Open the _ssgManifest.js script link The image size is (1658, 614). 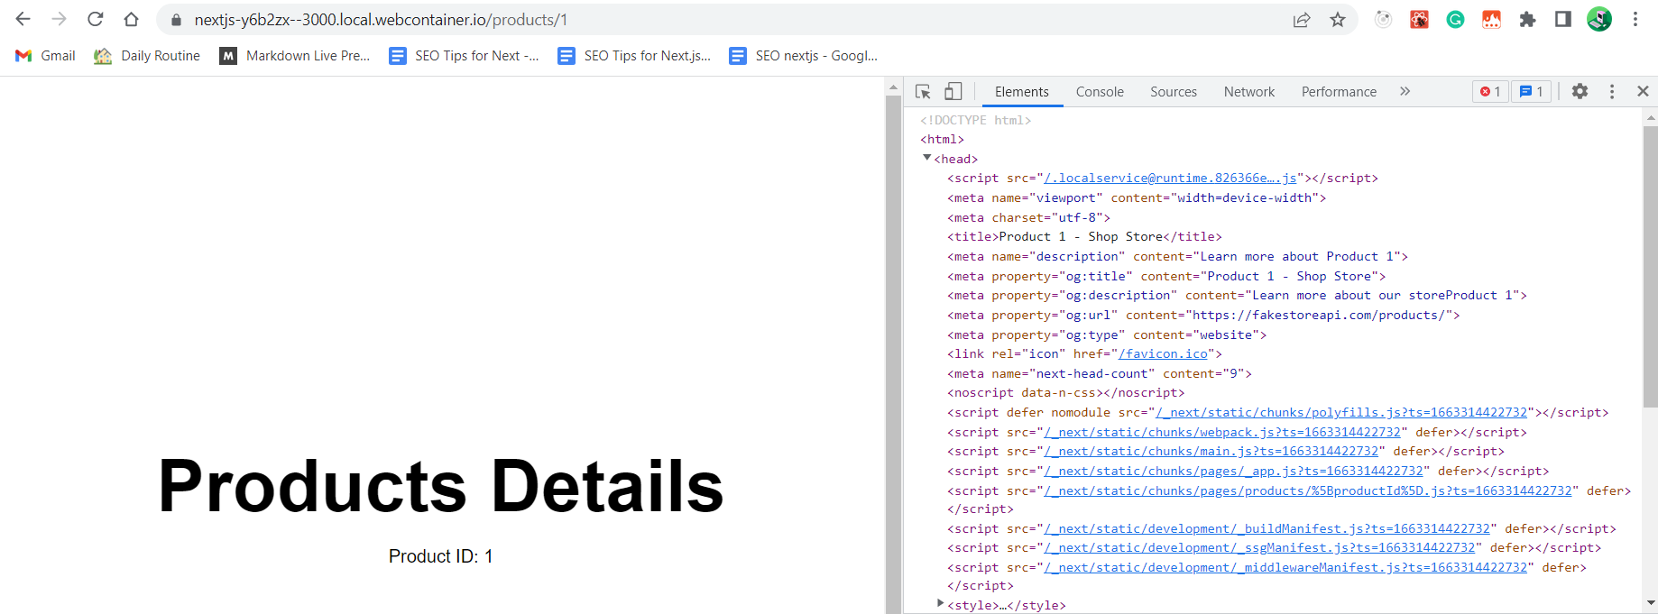[1259, 548]
